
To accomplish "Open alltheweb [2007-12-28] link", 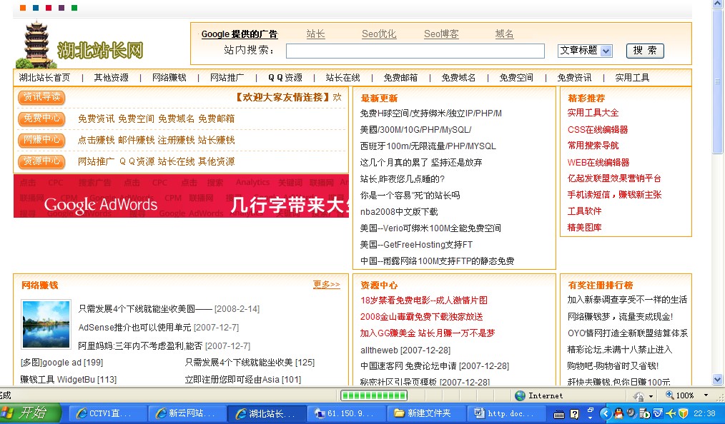I will pos(405,350).
